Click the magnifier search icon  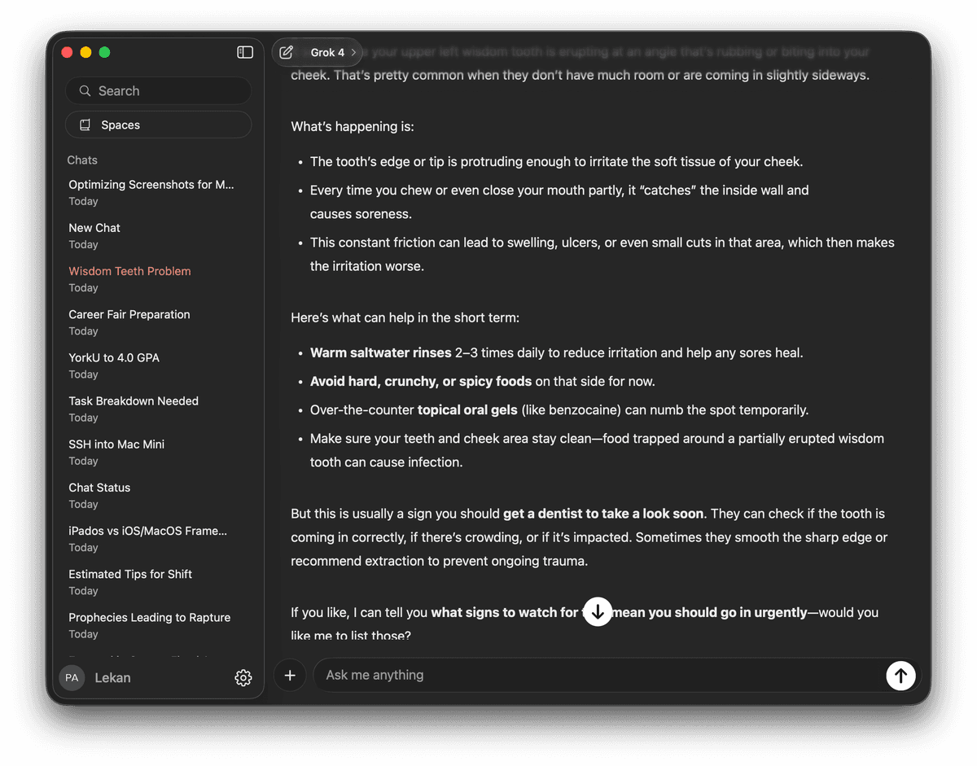(x=85, y=90)
